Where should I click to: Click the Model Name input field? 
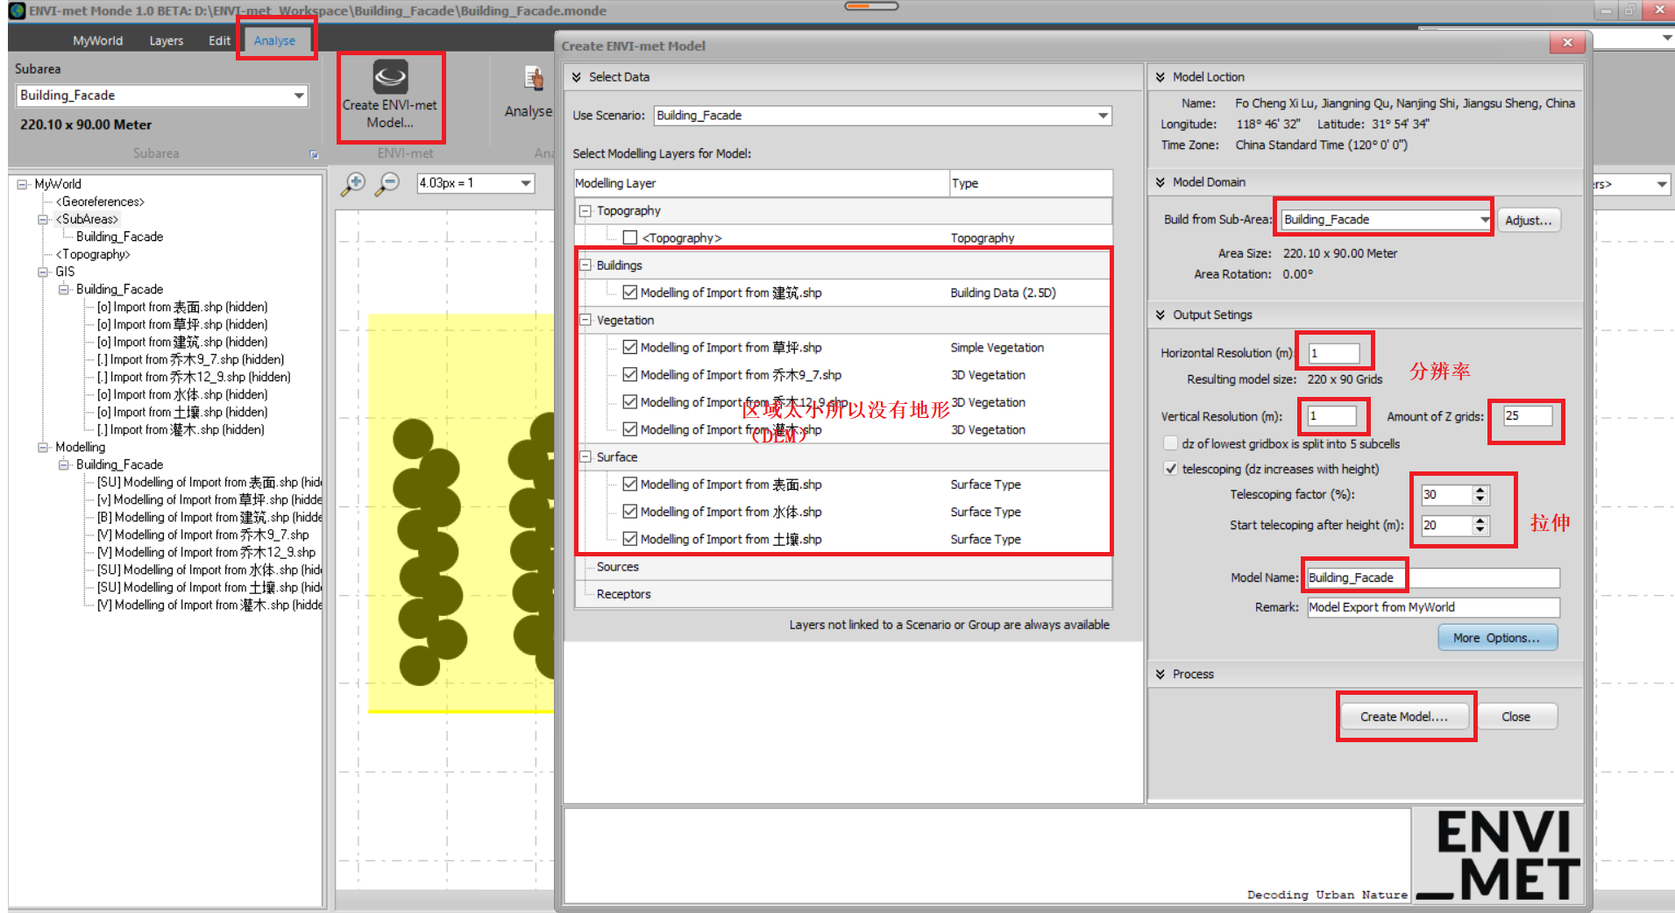1433,578
